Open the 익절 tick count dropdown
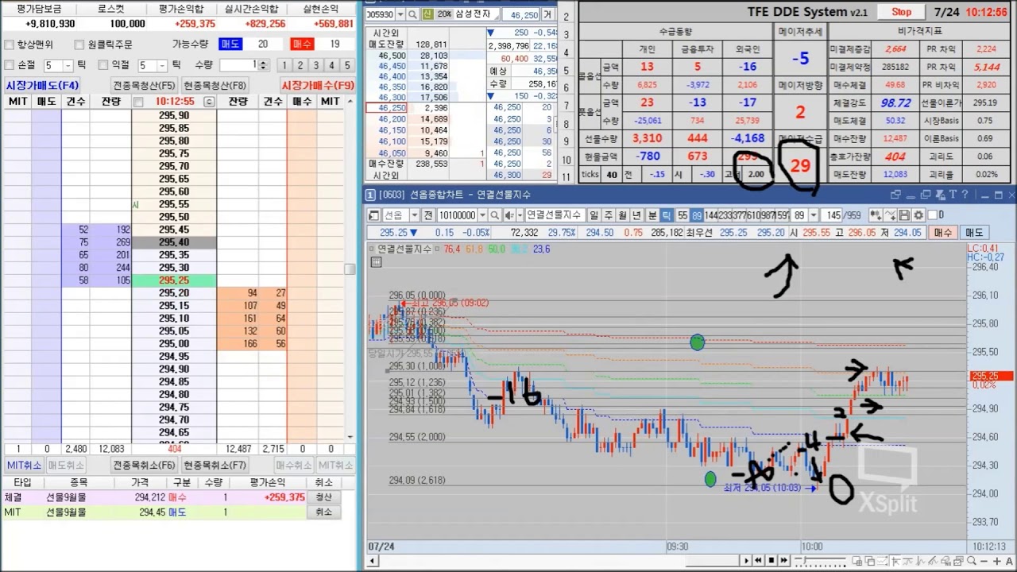Viewport: 1017px width, 572px height. (x=164, y=65)
